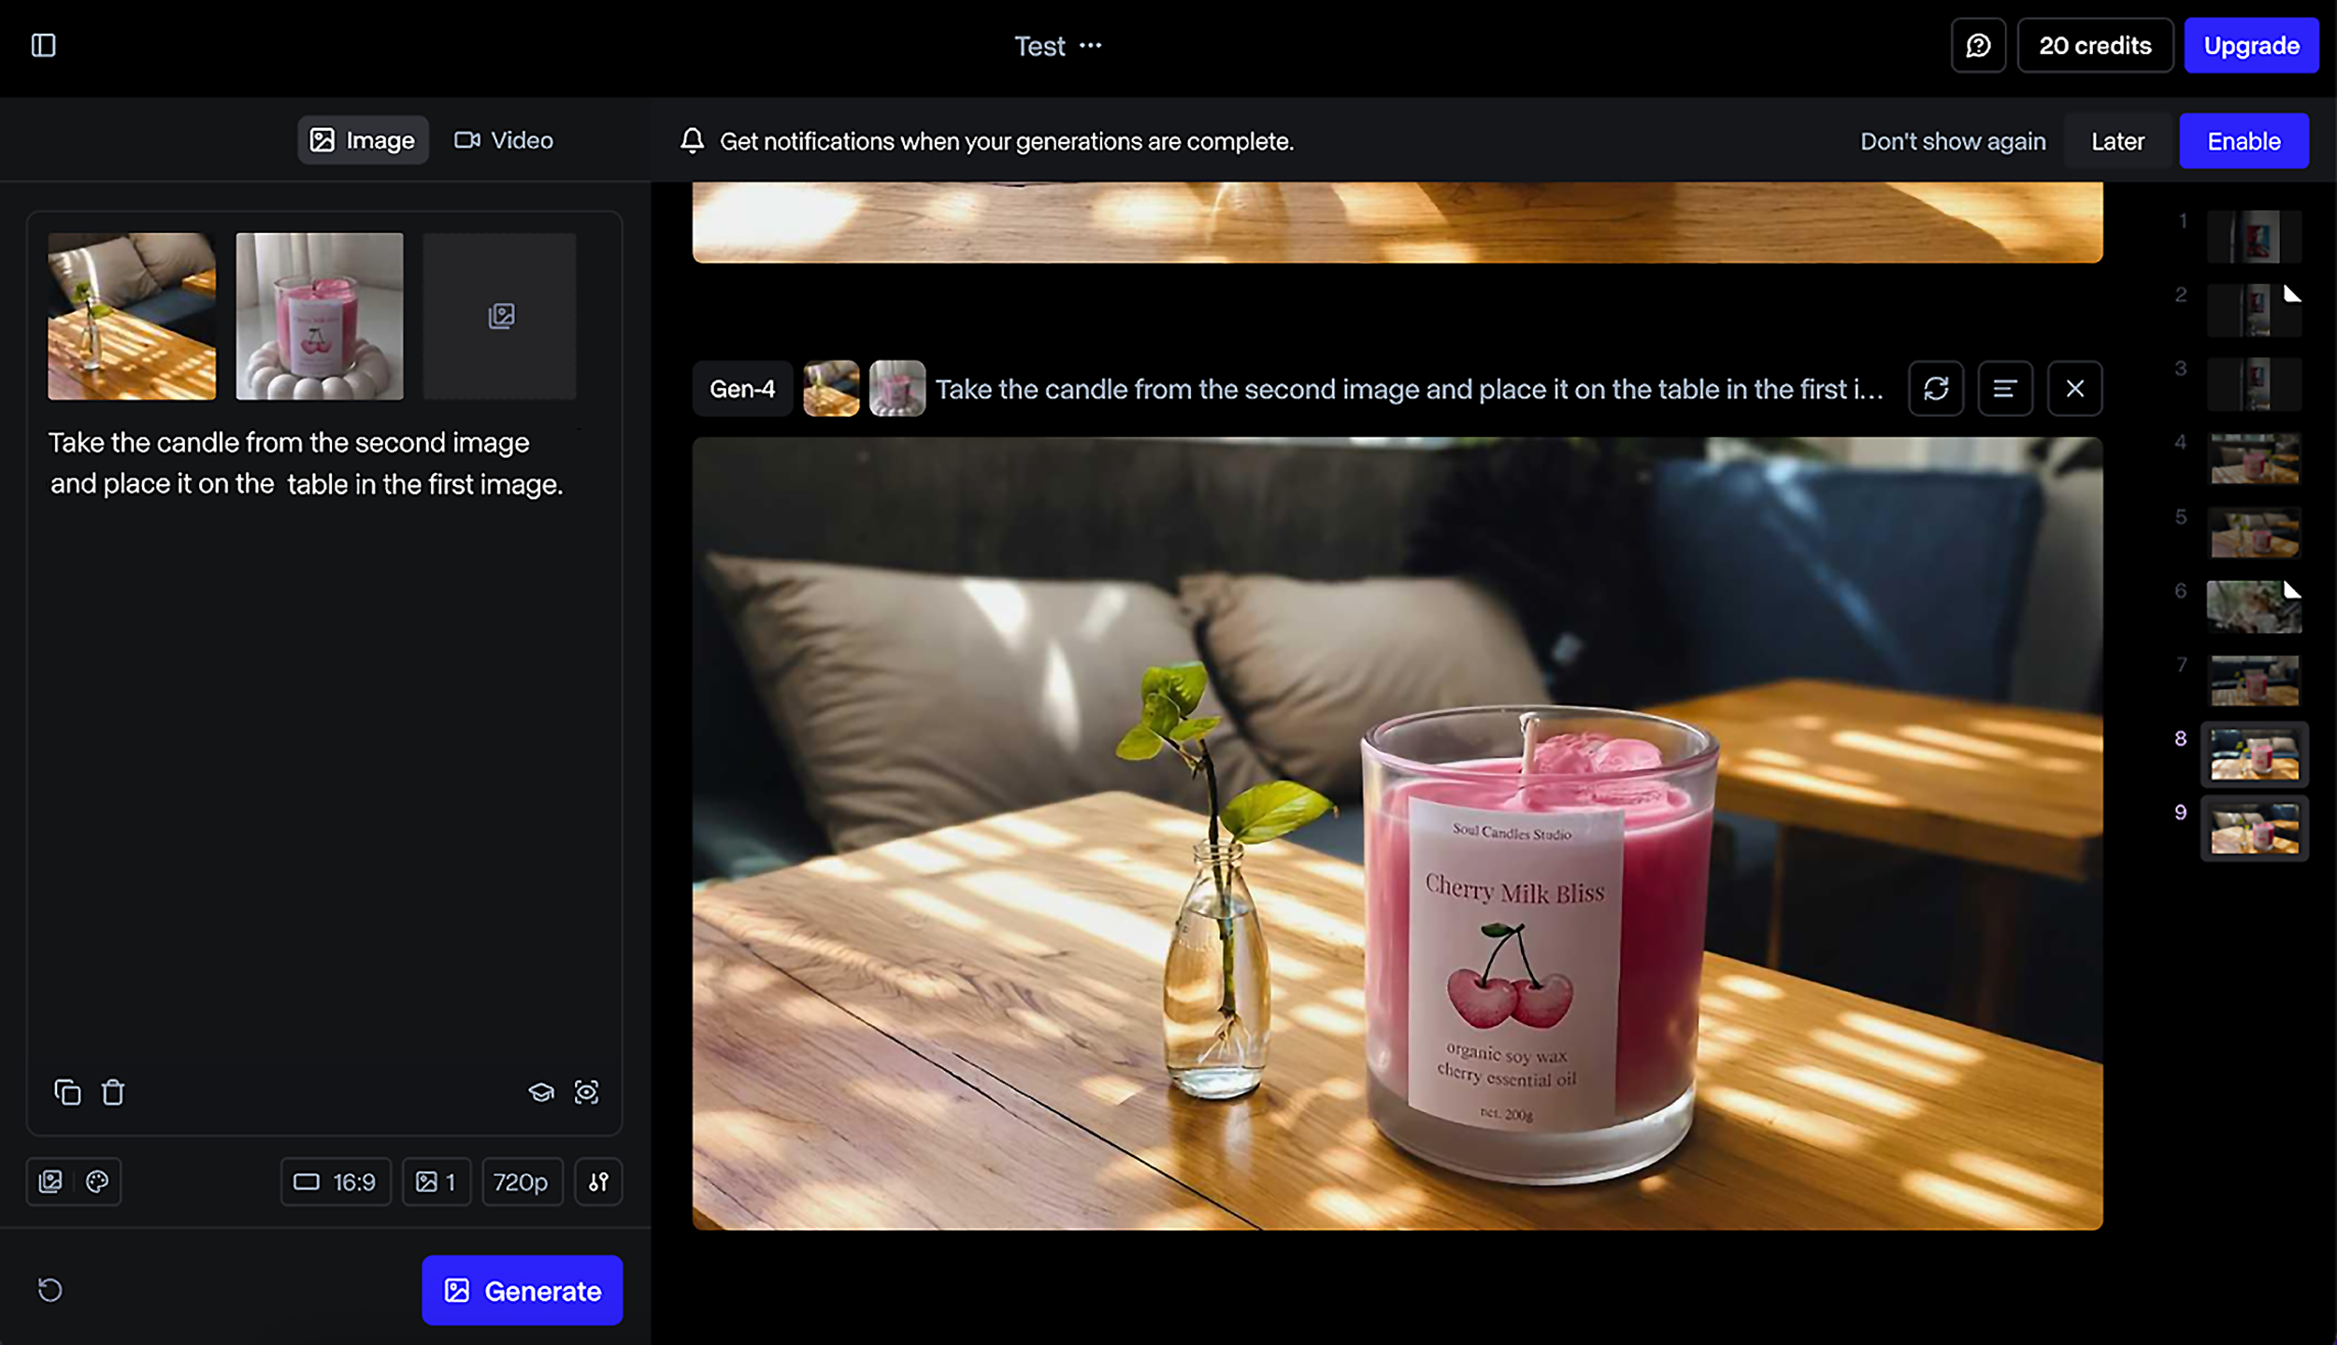Jump to generation 4 in the history strip
The image size is (2337, 1345).
pyautogui.click(x=2254, y=458)
